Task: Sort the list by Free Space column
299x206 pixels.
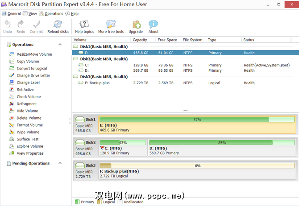Action: tap(167, 40)
